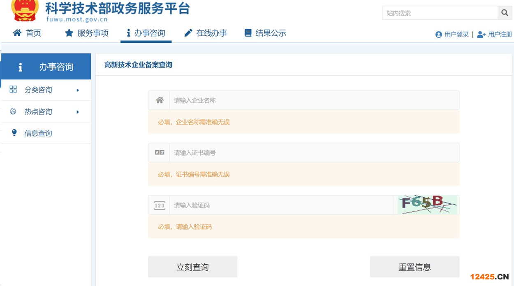Screen dimensions: 514x286
Task: Click the 123 icon in captcha field
Action: [x=160, y=205]
